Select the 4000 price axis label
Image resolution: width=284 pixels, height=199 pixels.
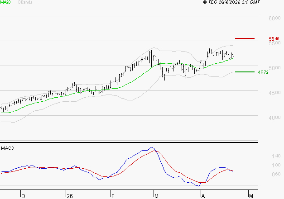coord(274,118)
